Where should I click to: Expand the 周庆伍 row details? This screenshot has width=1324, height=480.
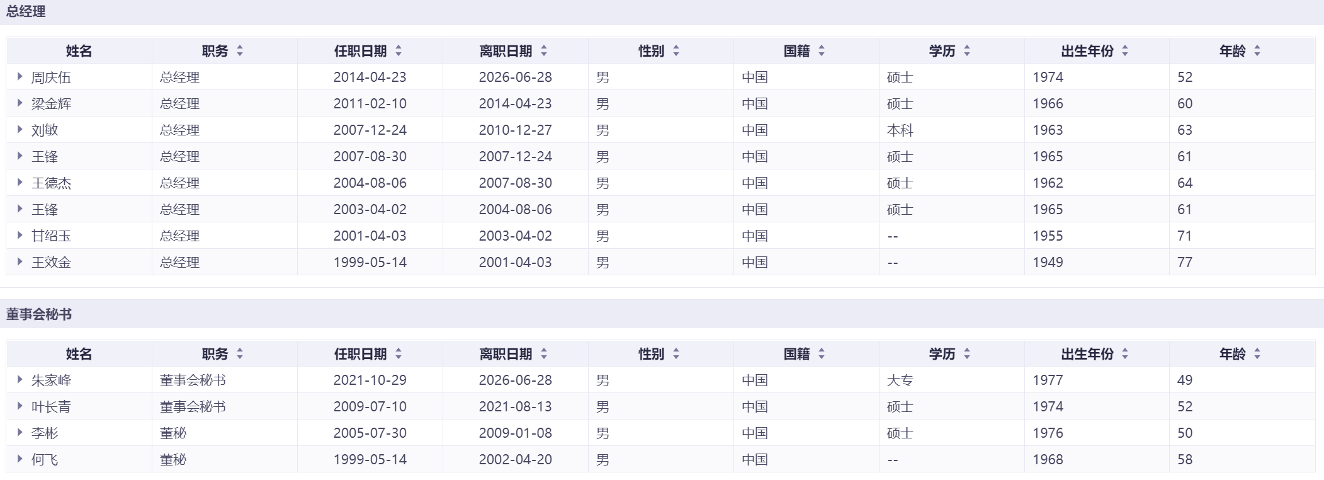[x=20, y=77]
